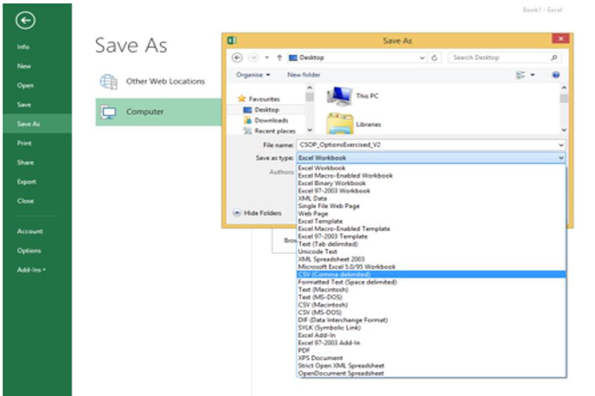This screenshot has width=595, height=396.
Task: Click the This PC icon
Action: coord(339,96)
